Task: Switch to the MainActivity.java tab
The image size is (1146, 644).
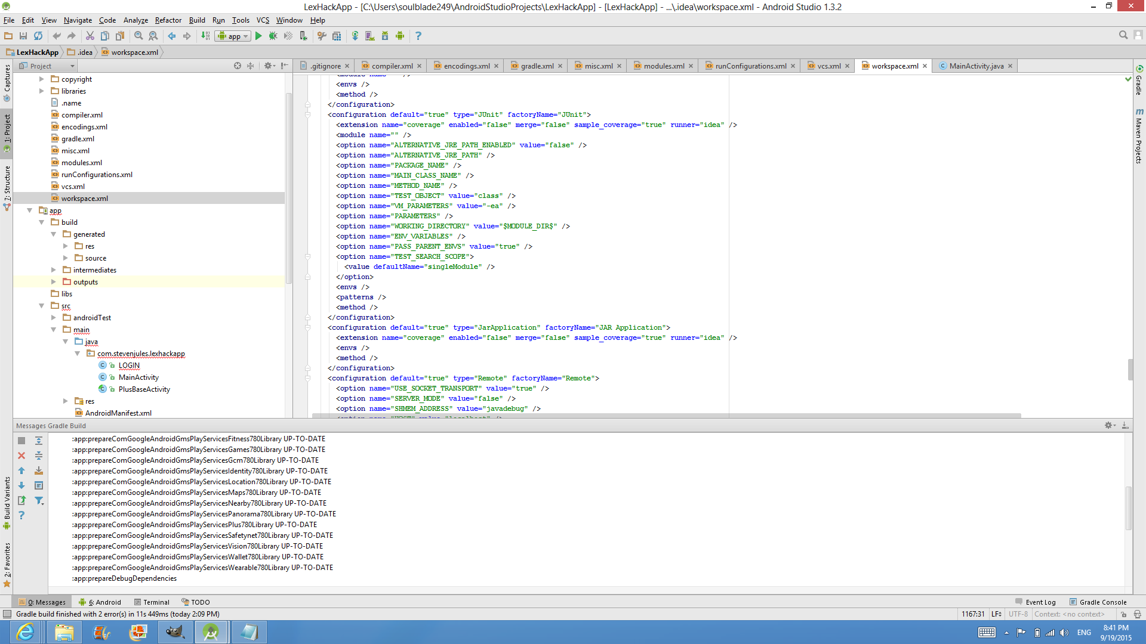Action: [x=976, y=66]
